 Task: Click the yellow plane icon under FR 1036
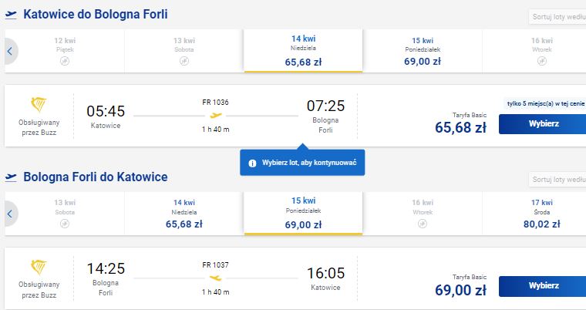point(216,116)
